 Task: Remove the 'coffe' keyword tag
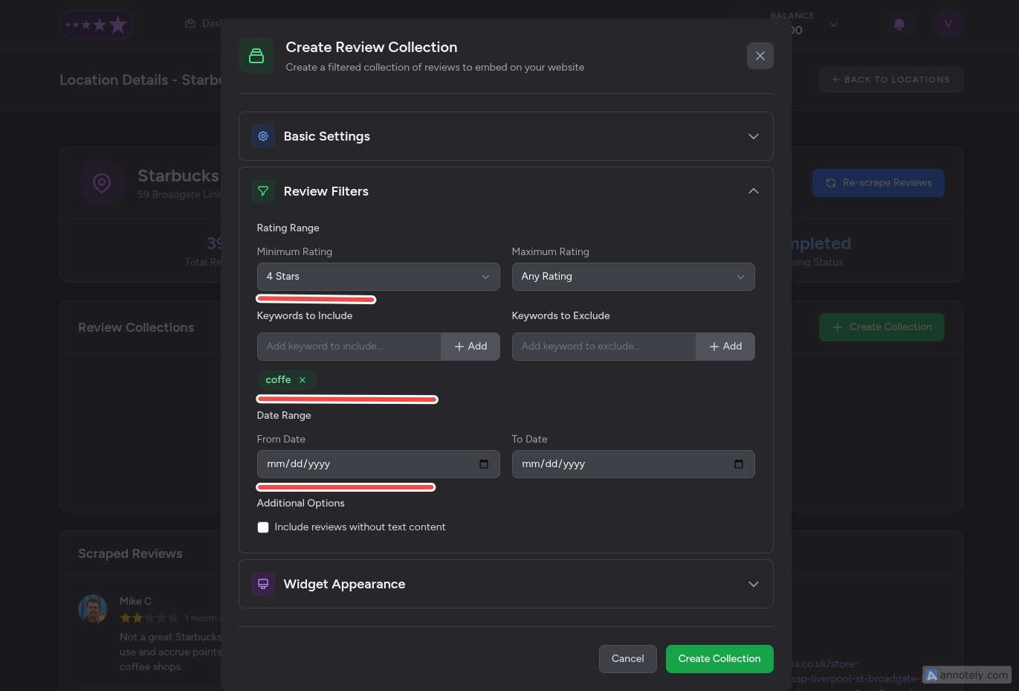click(x=302, y=379)
